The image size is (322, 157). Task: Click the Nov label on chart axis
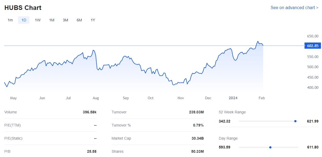pyautogui.click(x=181, y=98)
